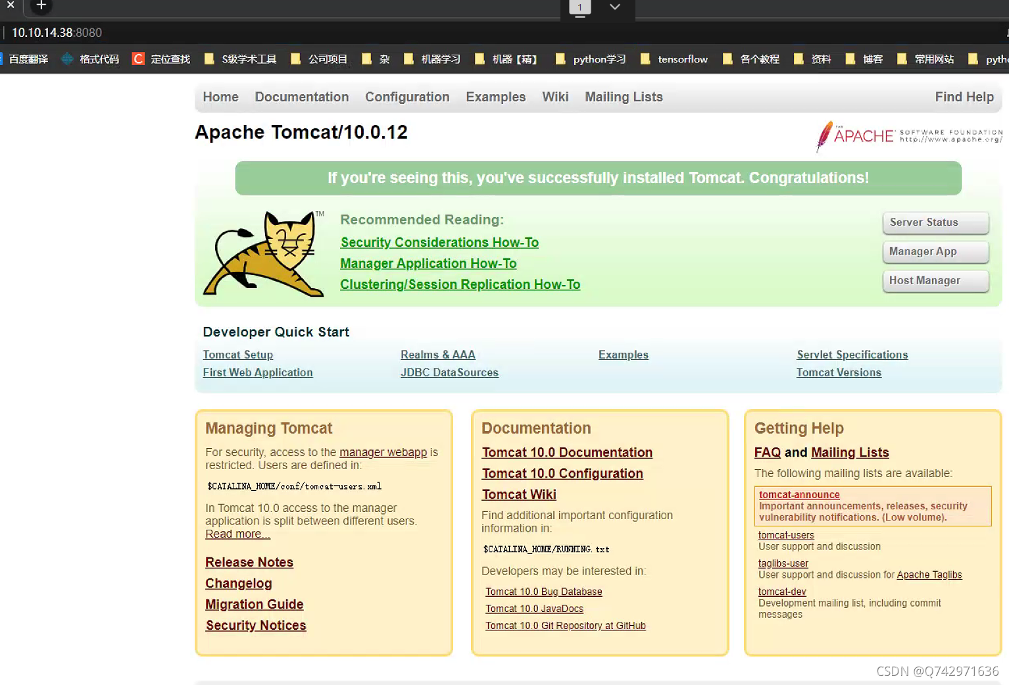Click the Manager App button
Image resolution: width=1009 pixels, height=685 pixels.
(x=935, y=251)
